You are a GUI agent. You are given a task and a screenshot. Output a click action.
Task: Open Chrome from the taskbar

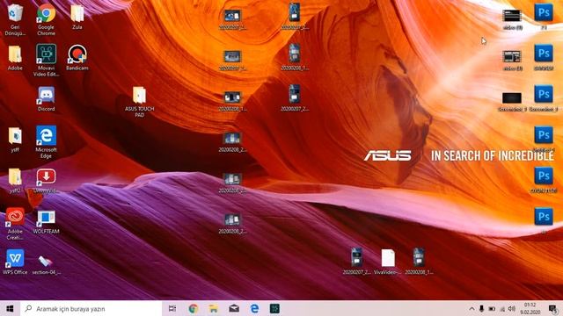click(x=194, y=308)
